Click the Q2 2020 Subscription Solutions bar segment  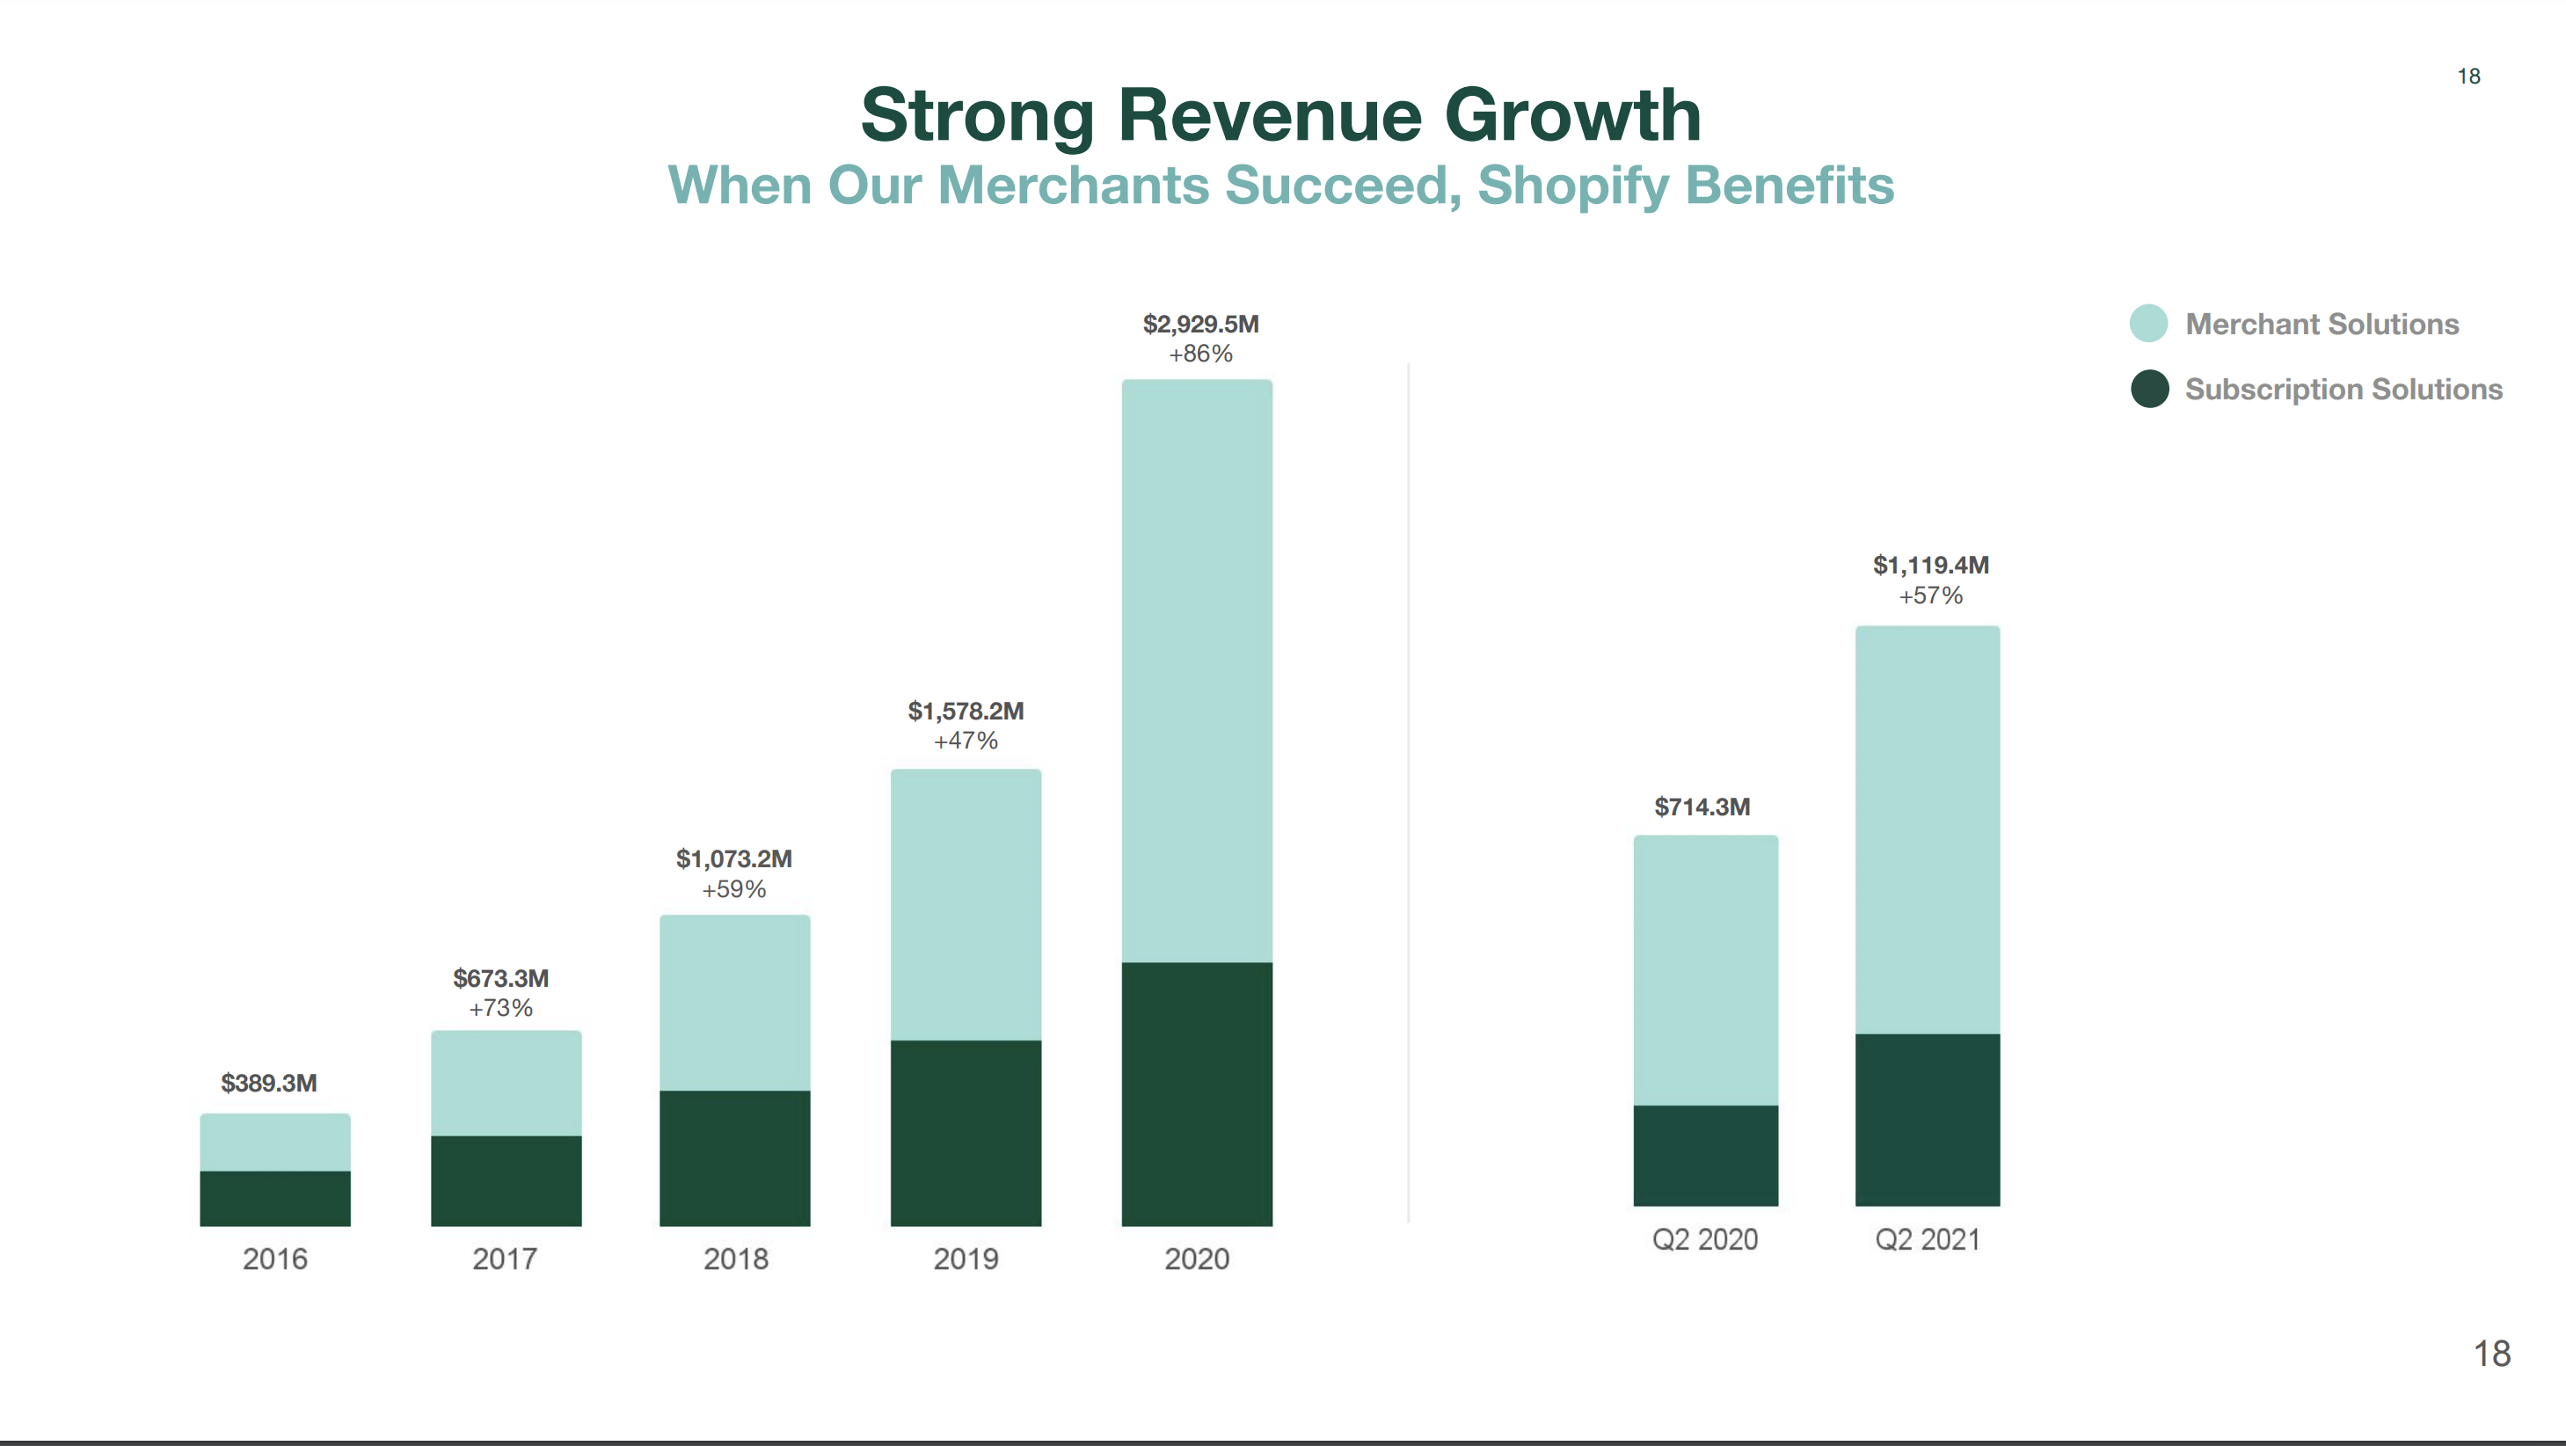tap(1705, 1156)
